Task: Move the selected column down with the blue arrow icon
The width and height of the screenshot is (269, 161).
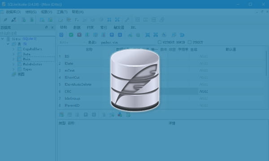Action: coord(120,35)
